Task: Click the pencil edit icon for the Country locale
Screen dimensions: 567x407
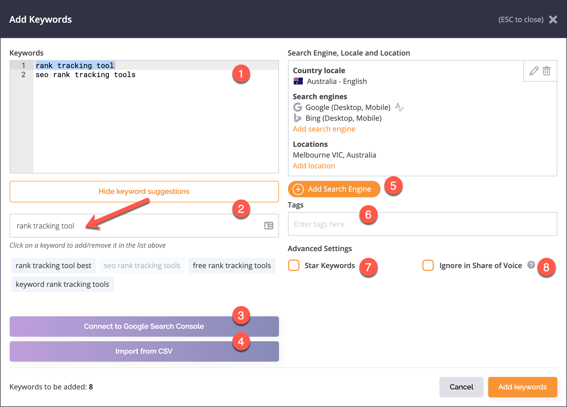Action: click(x=534, y=71)
